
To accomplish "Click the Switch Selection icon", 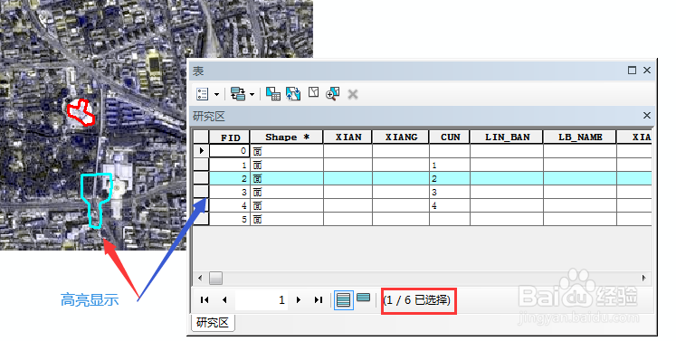I will pos(293,93).
